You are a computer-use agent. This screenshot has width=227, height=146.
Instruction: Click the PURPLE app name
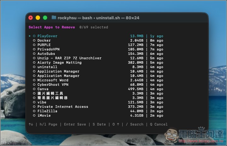(x=44, y=45)
